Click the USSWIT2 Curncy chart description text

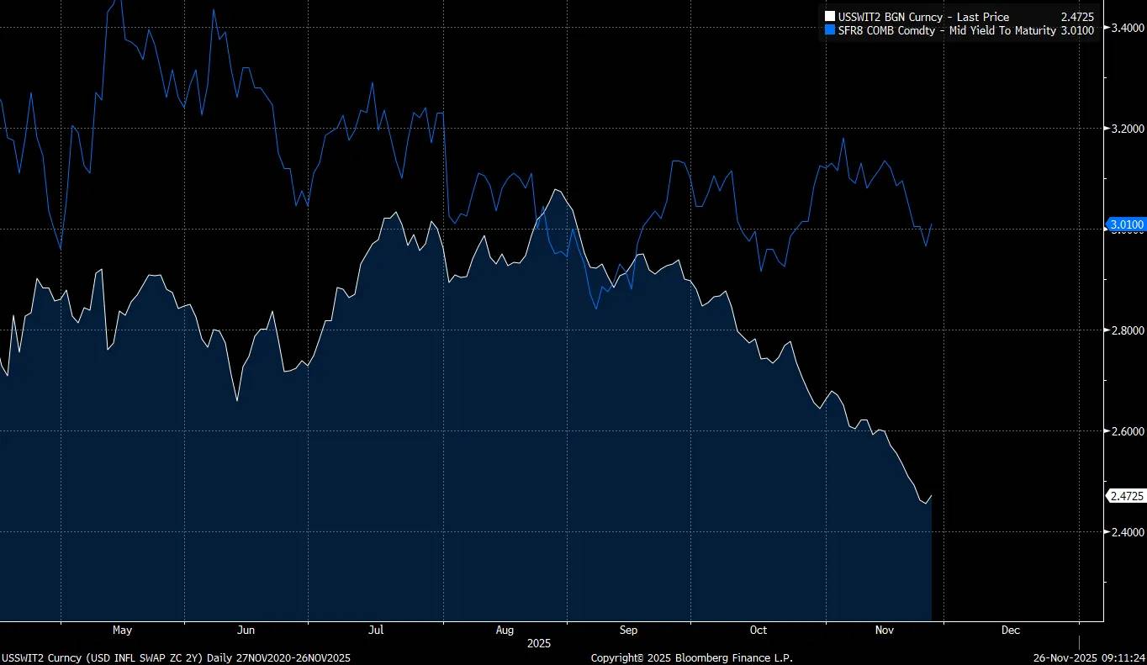[x=176, y=657]
